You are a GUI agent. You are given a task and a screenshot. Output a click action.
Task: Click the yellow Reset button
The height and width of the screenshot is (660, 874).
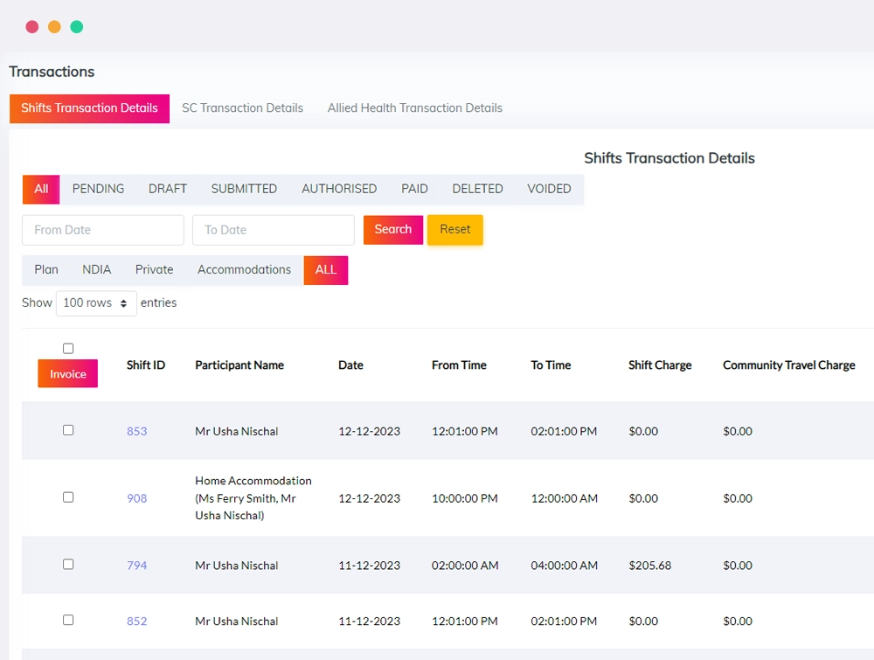click(454, 230)
